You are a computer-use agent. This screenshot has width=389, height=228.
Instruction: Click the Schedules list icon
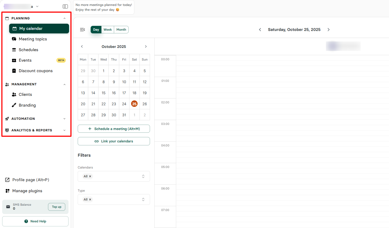click(x=14, y=50)
